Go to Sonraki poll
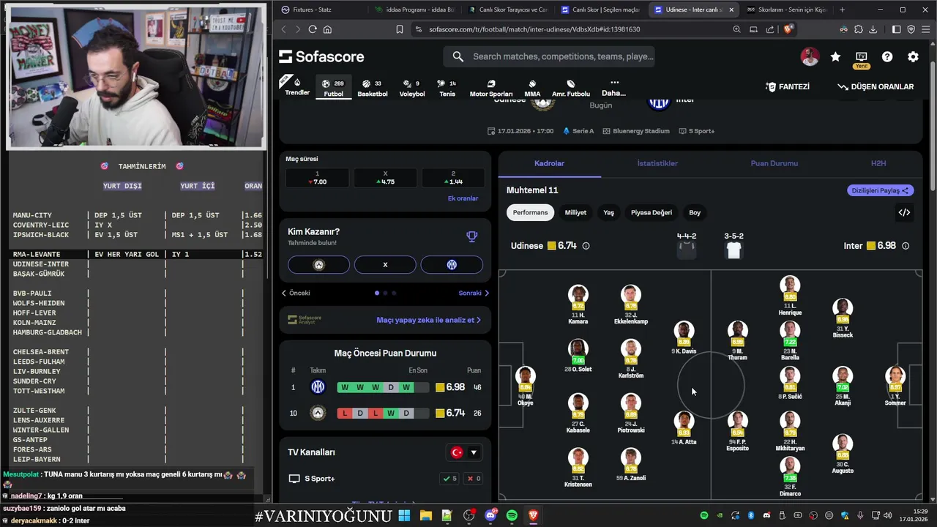This screenshot has width=937, height=527. click(x=474, y=293)
